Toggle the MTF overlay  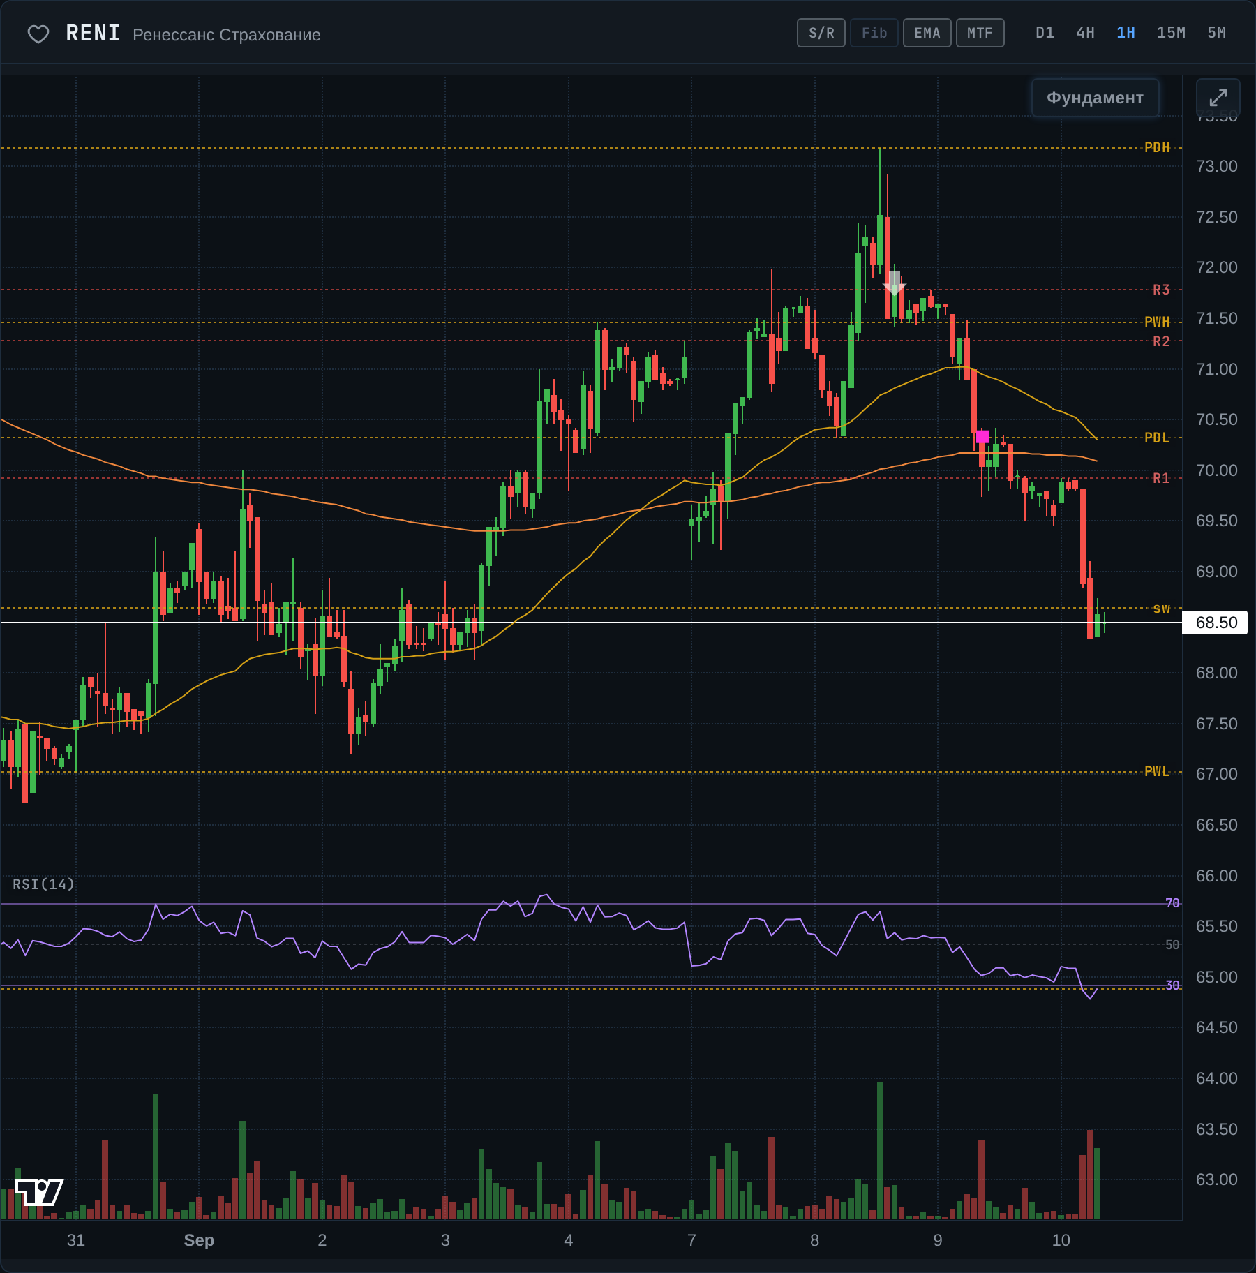coord(980,33)
